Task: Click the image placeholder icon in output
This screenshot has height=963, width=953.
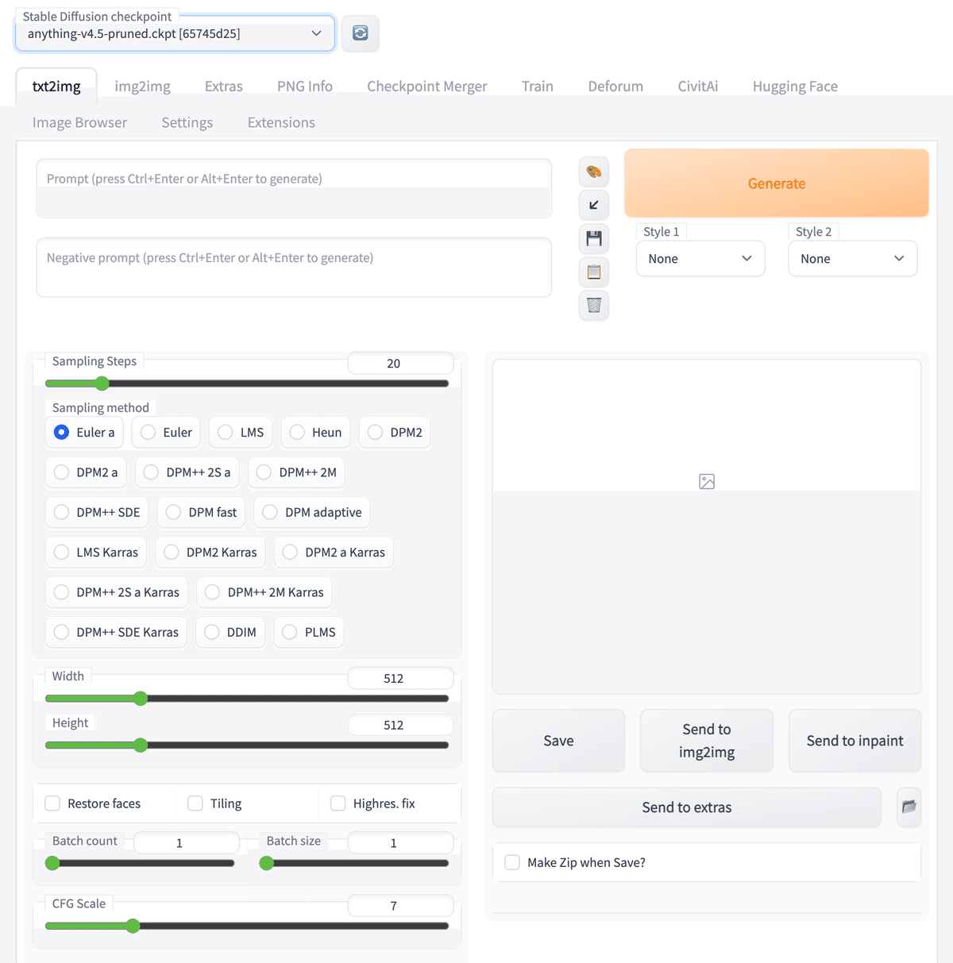Action: pos(707,481)
